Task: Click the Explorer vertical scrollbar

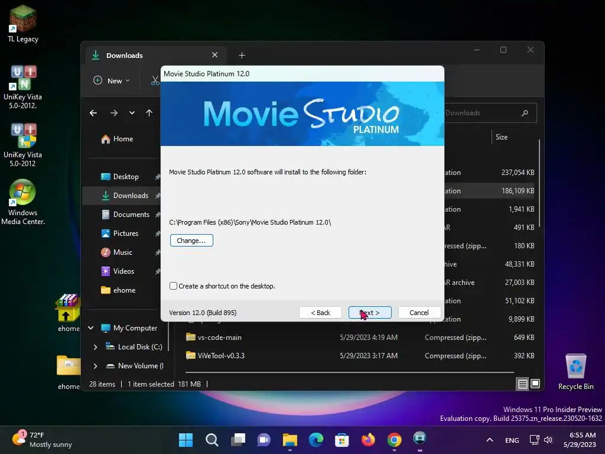Action: [539, 183]
